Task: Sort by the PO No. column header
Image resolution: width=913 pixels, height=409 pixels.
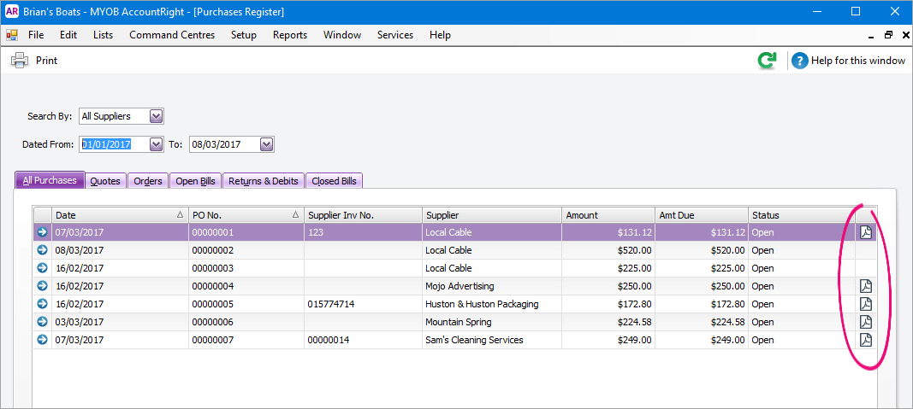Action: pyautogui.click(x=246, y=215)
